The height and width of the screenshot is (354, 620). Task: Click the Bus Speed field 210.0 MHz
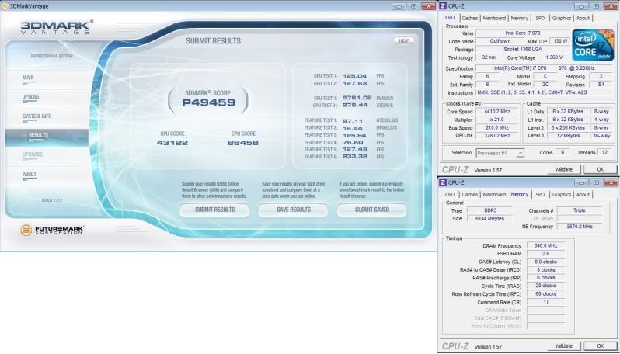point(497,128)
